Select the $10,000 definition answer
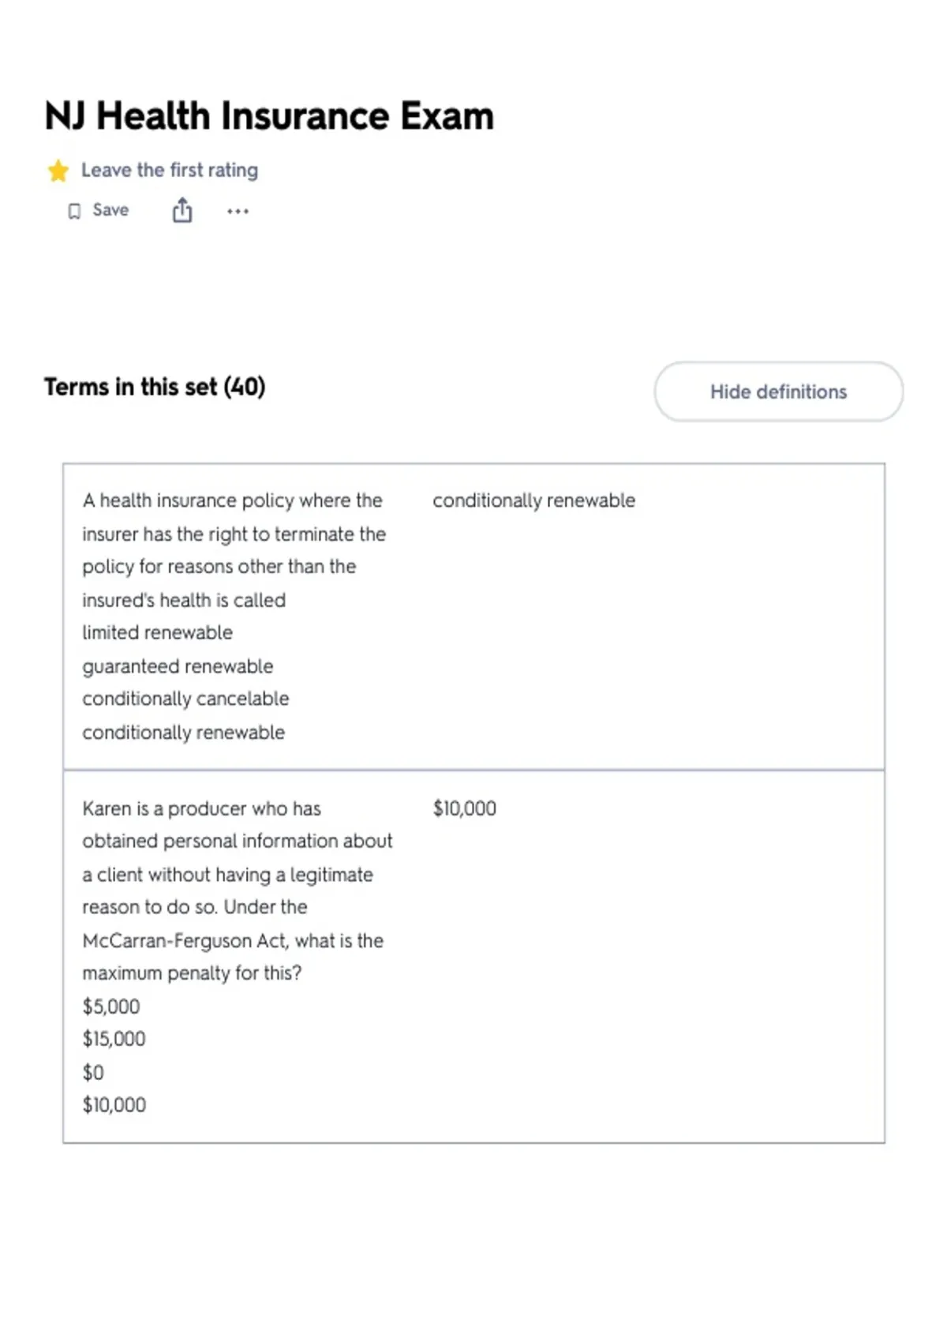Image resolution: width=947 pixels, height=1342 pixels. [x=464, y=808]
